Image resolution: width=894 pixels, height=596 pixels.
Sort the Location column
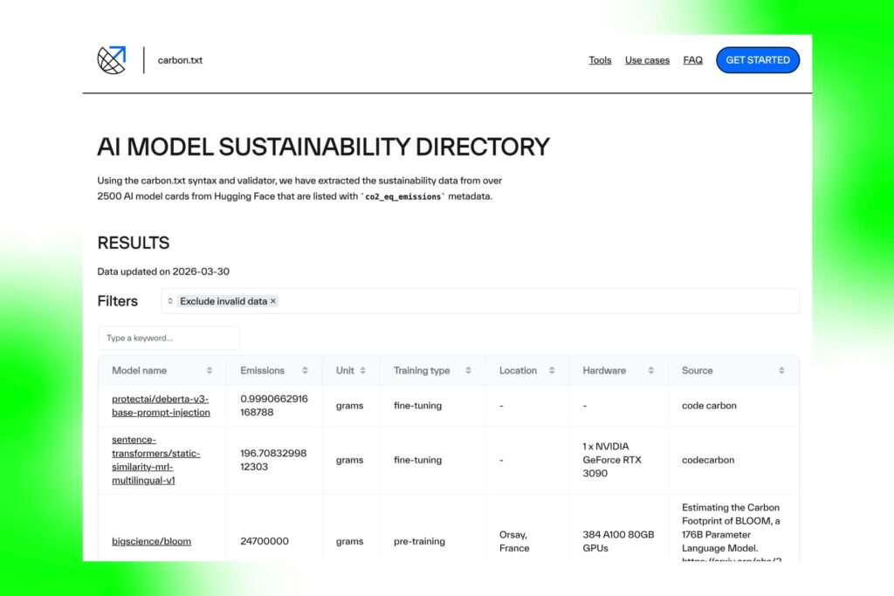[x=552, y=370]
